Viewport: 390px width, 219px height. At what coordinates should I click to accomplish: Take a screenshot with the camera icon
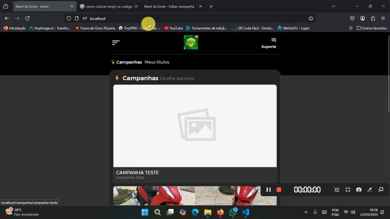[359, 190]
